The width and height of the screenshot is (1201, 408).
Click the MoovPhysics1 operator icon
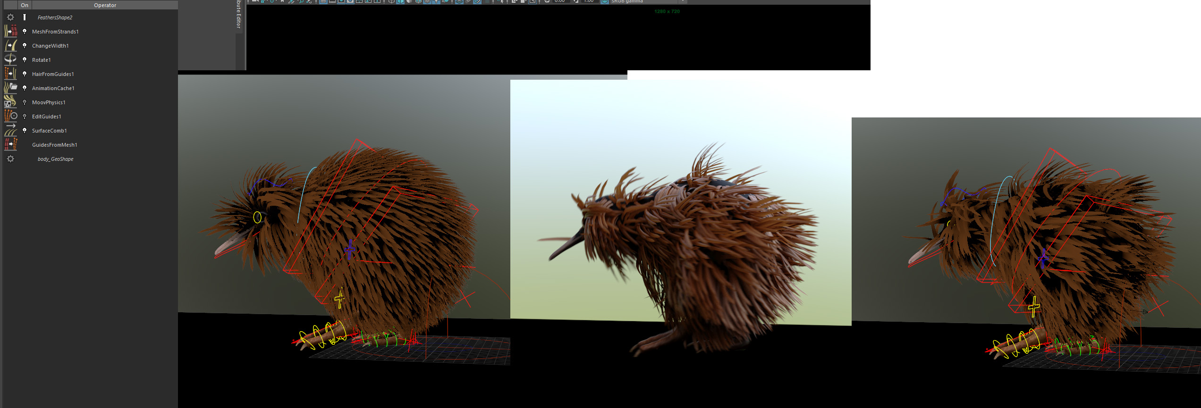tap(10, 102)
